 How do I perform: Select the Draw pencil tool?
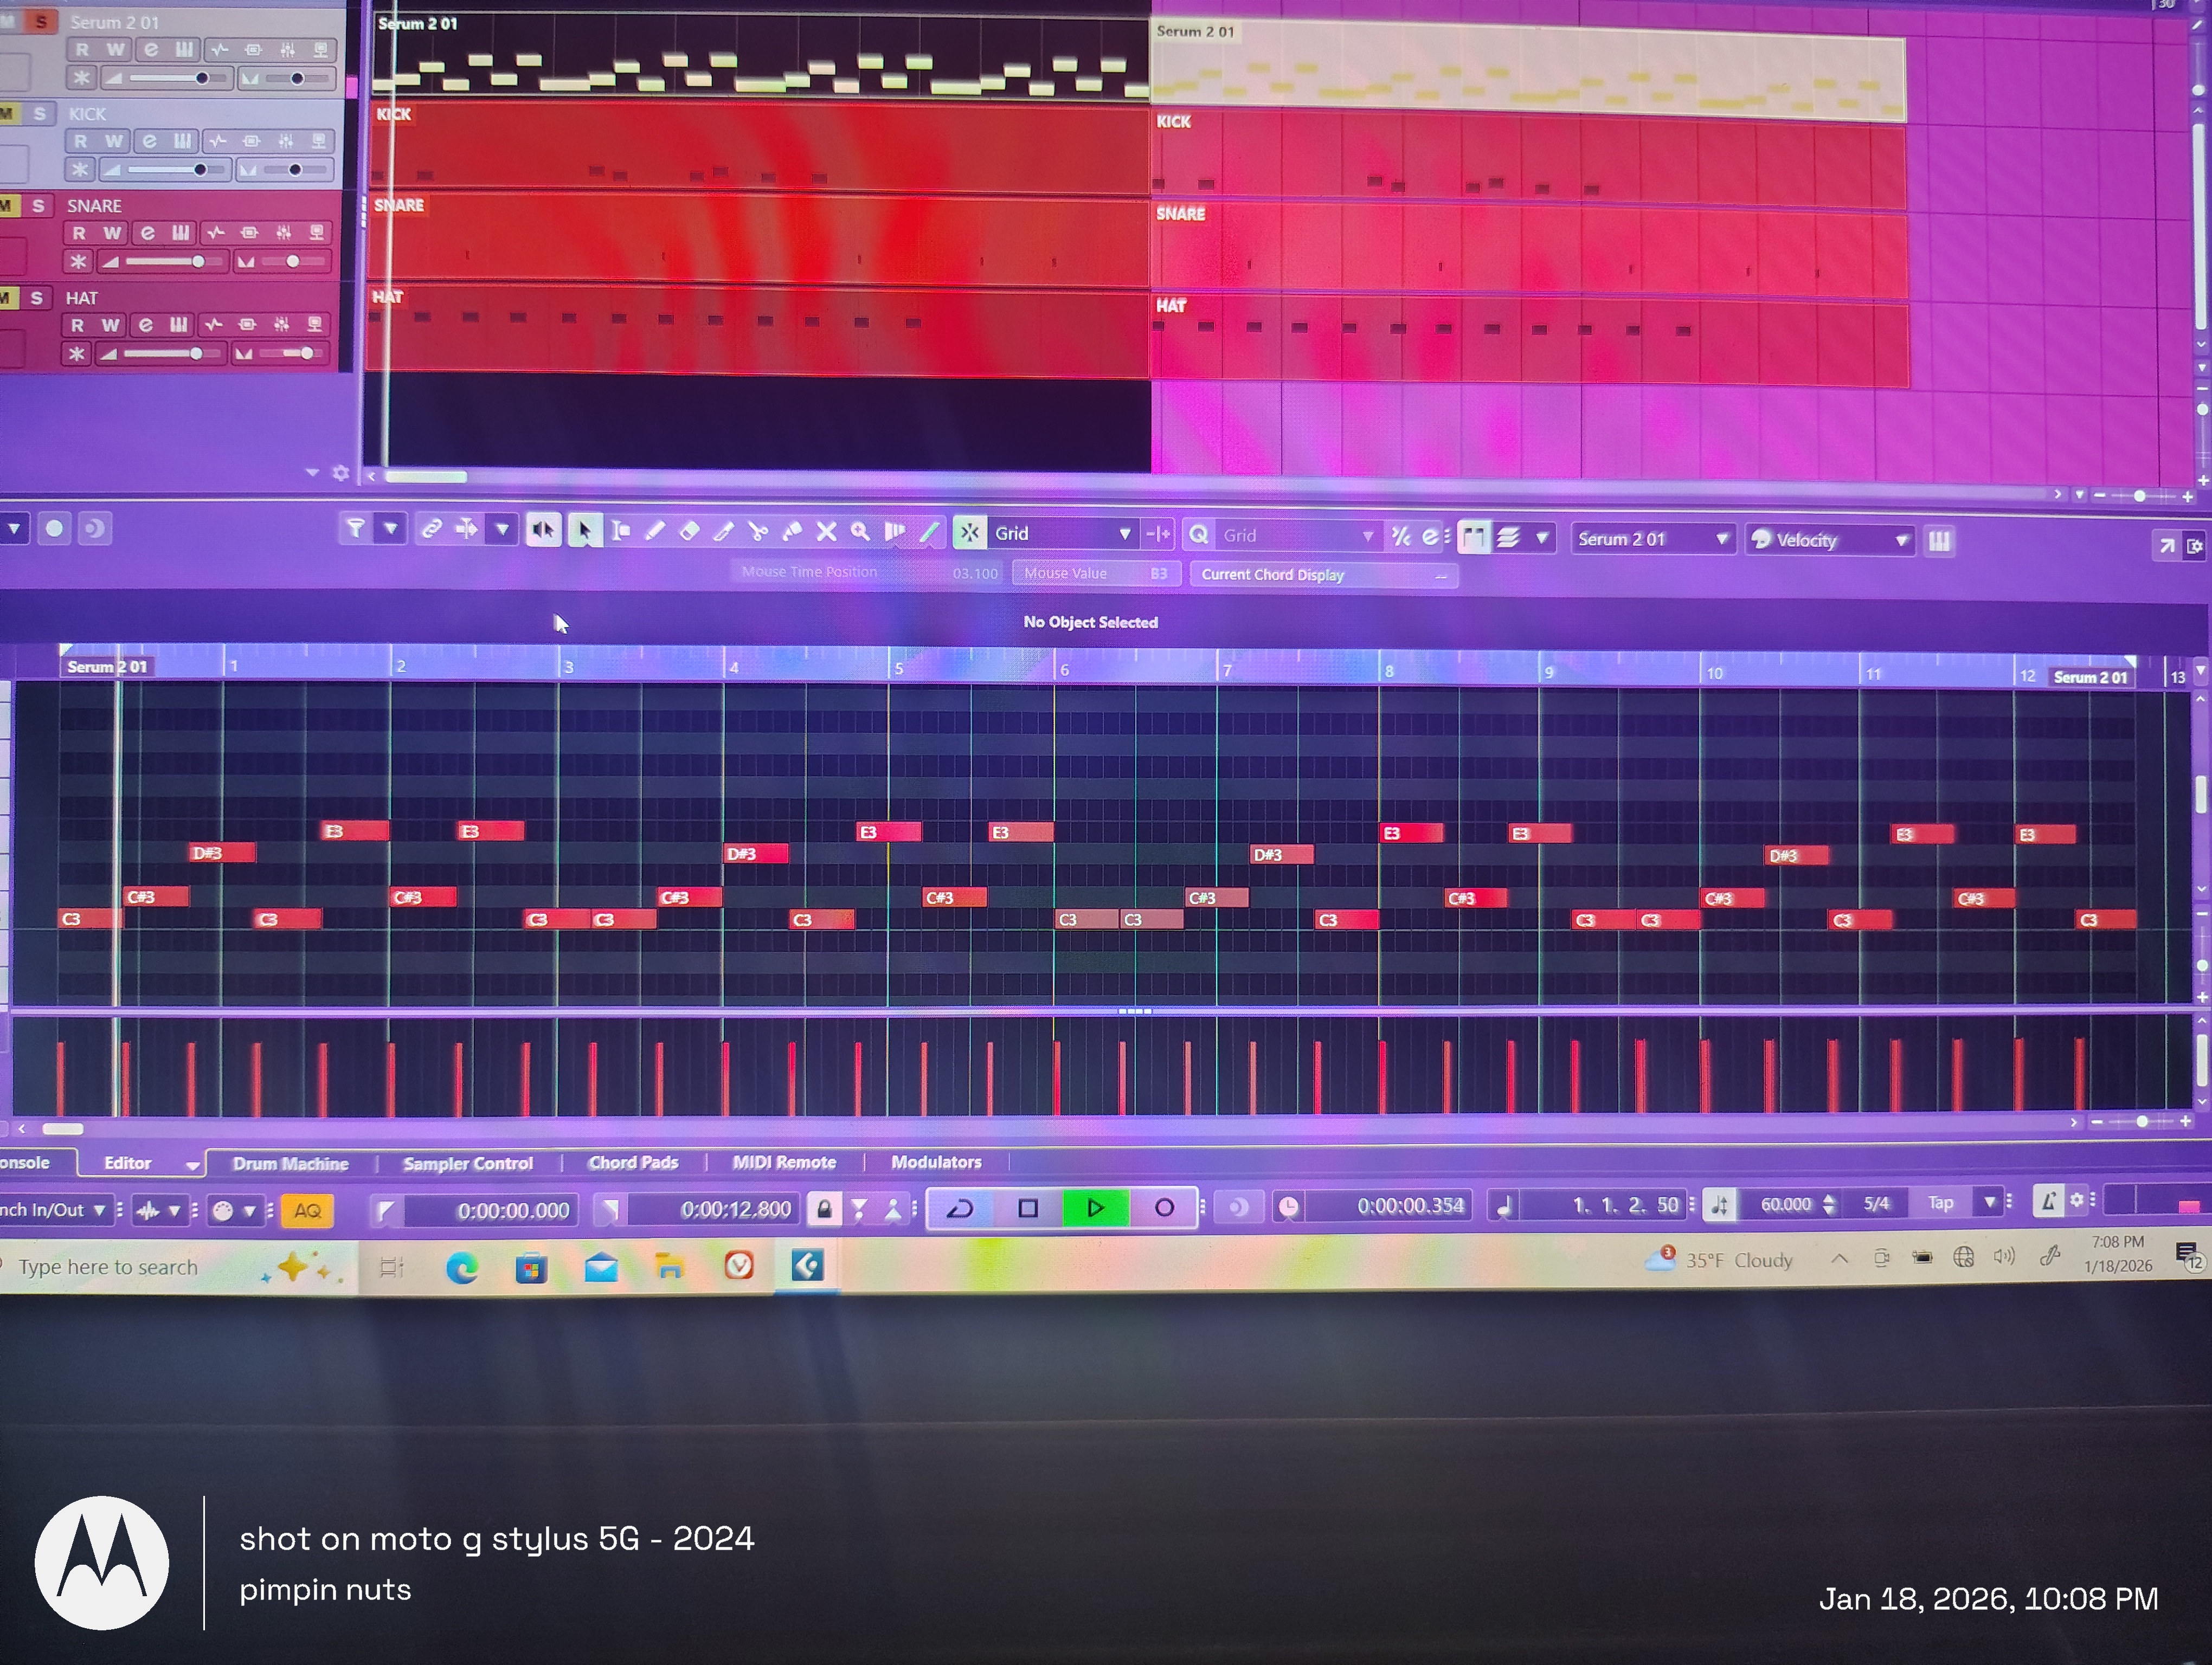[655, 532]
